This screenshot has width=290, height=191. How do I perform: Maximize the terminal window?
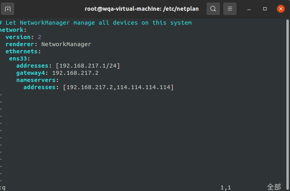(265, 9)
